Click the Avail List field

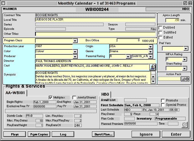135,100
